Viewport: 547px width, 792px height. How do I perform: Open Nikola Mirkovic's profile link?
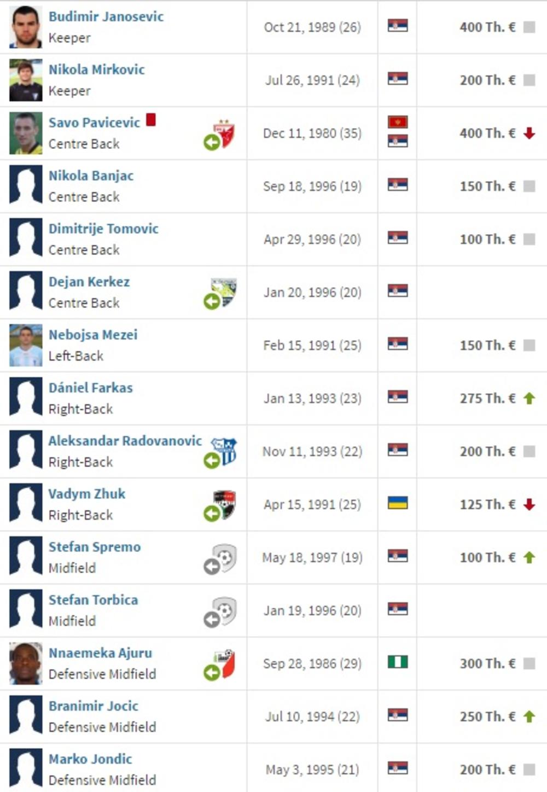[x=97, y=69]
